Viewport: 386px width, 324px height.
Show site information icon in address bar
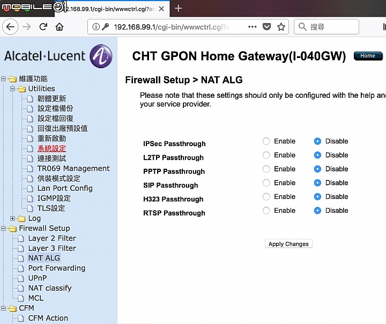(x=96, y=27)
